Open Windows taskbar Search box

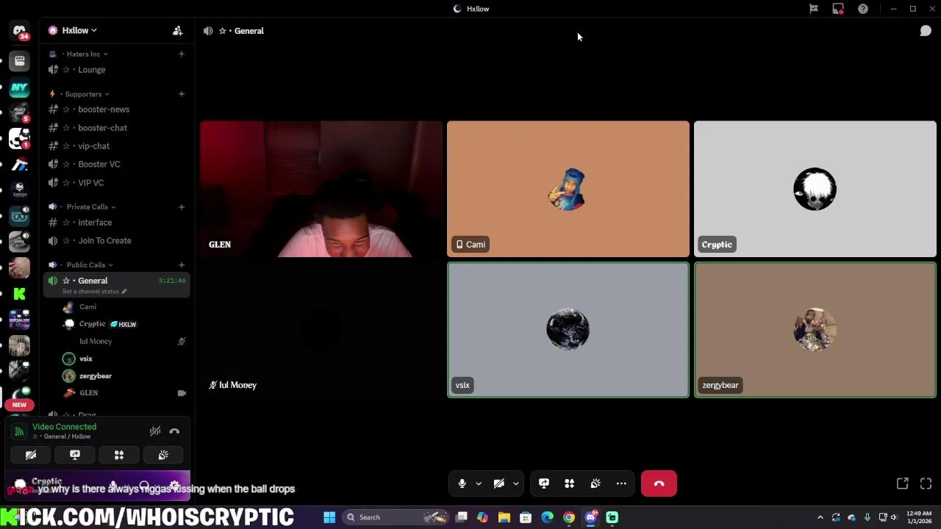click(397, 517)
